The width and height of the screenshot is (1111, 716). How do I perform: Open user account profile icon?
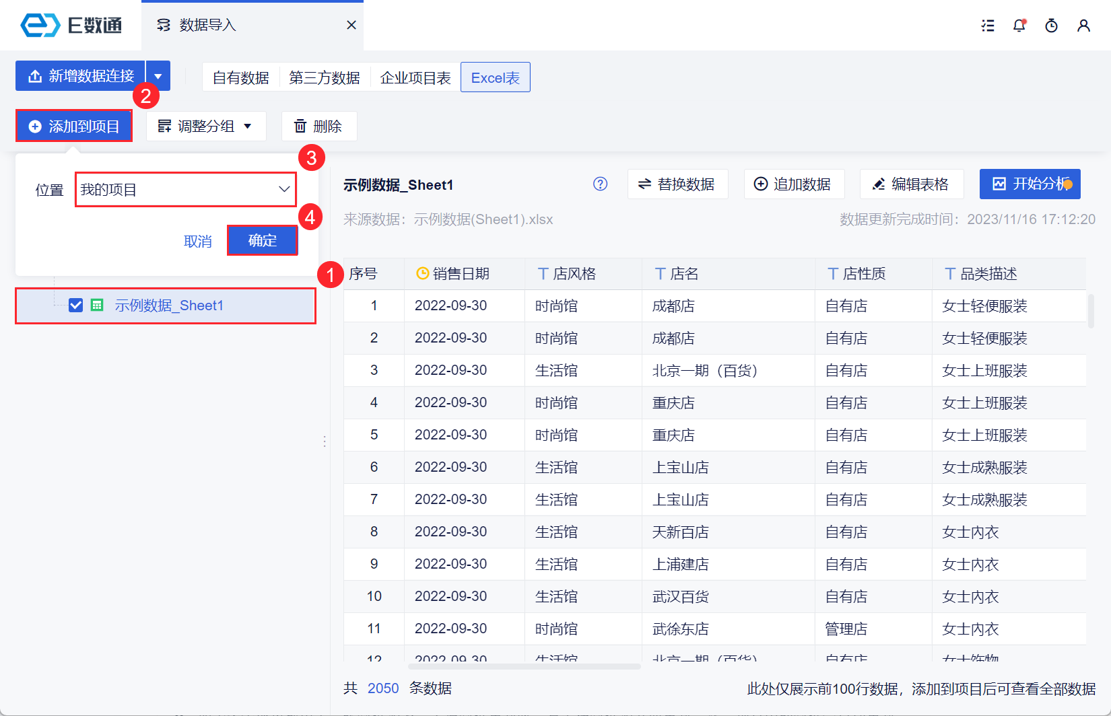pos(1083,26)
